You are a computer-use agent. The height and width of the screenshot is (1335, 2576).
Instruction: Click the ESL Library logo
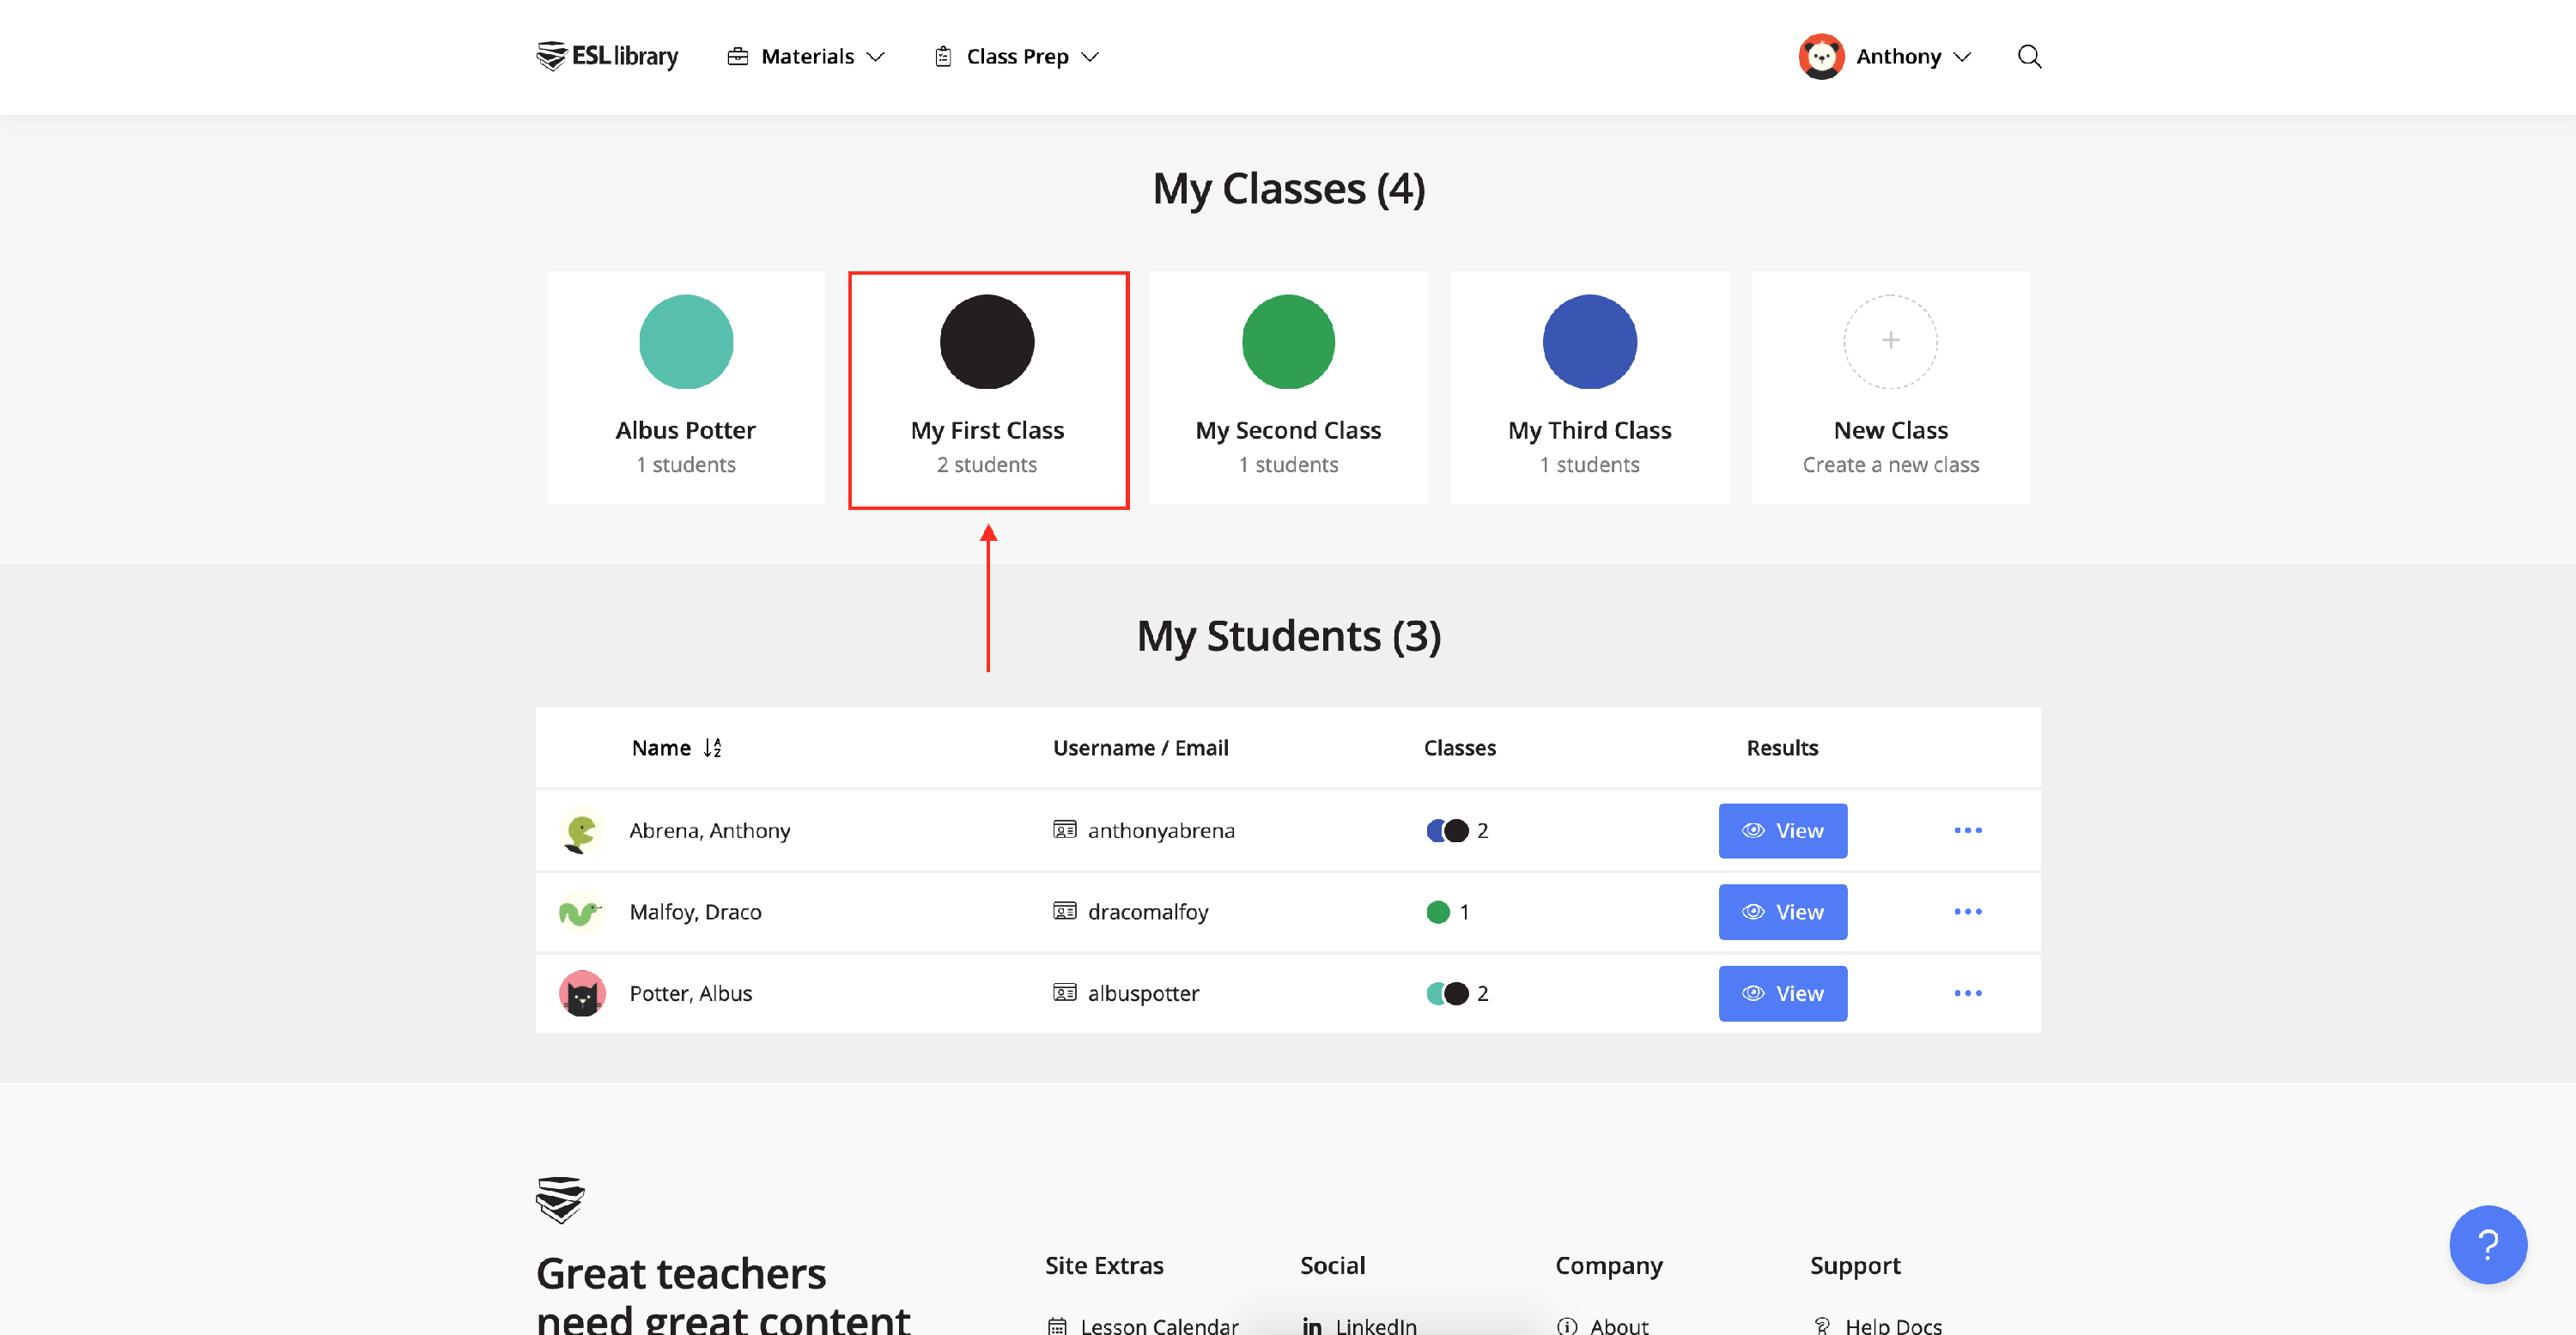pyautogui.click(x=607, y=57)
